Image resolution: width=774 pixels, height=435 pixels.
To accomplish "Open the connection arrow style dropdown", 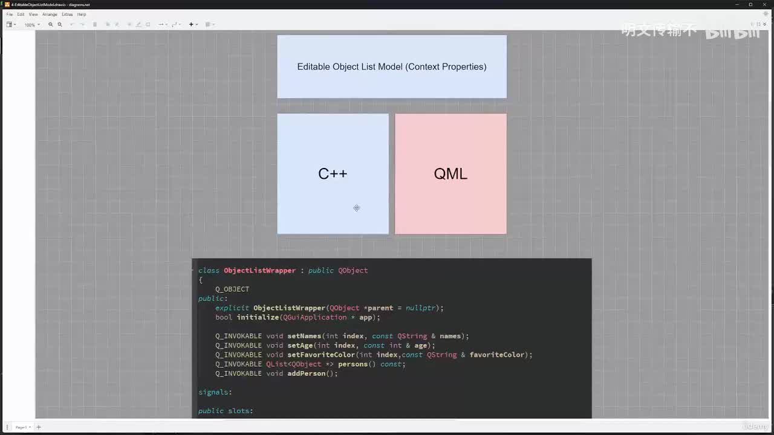I will pyautogui.click(x=163, y=25).
